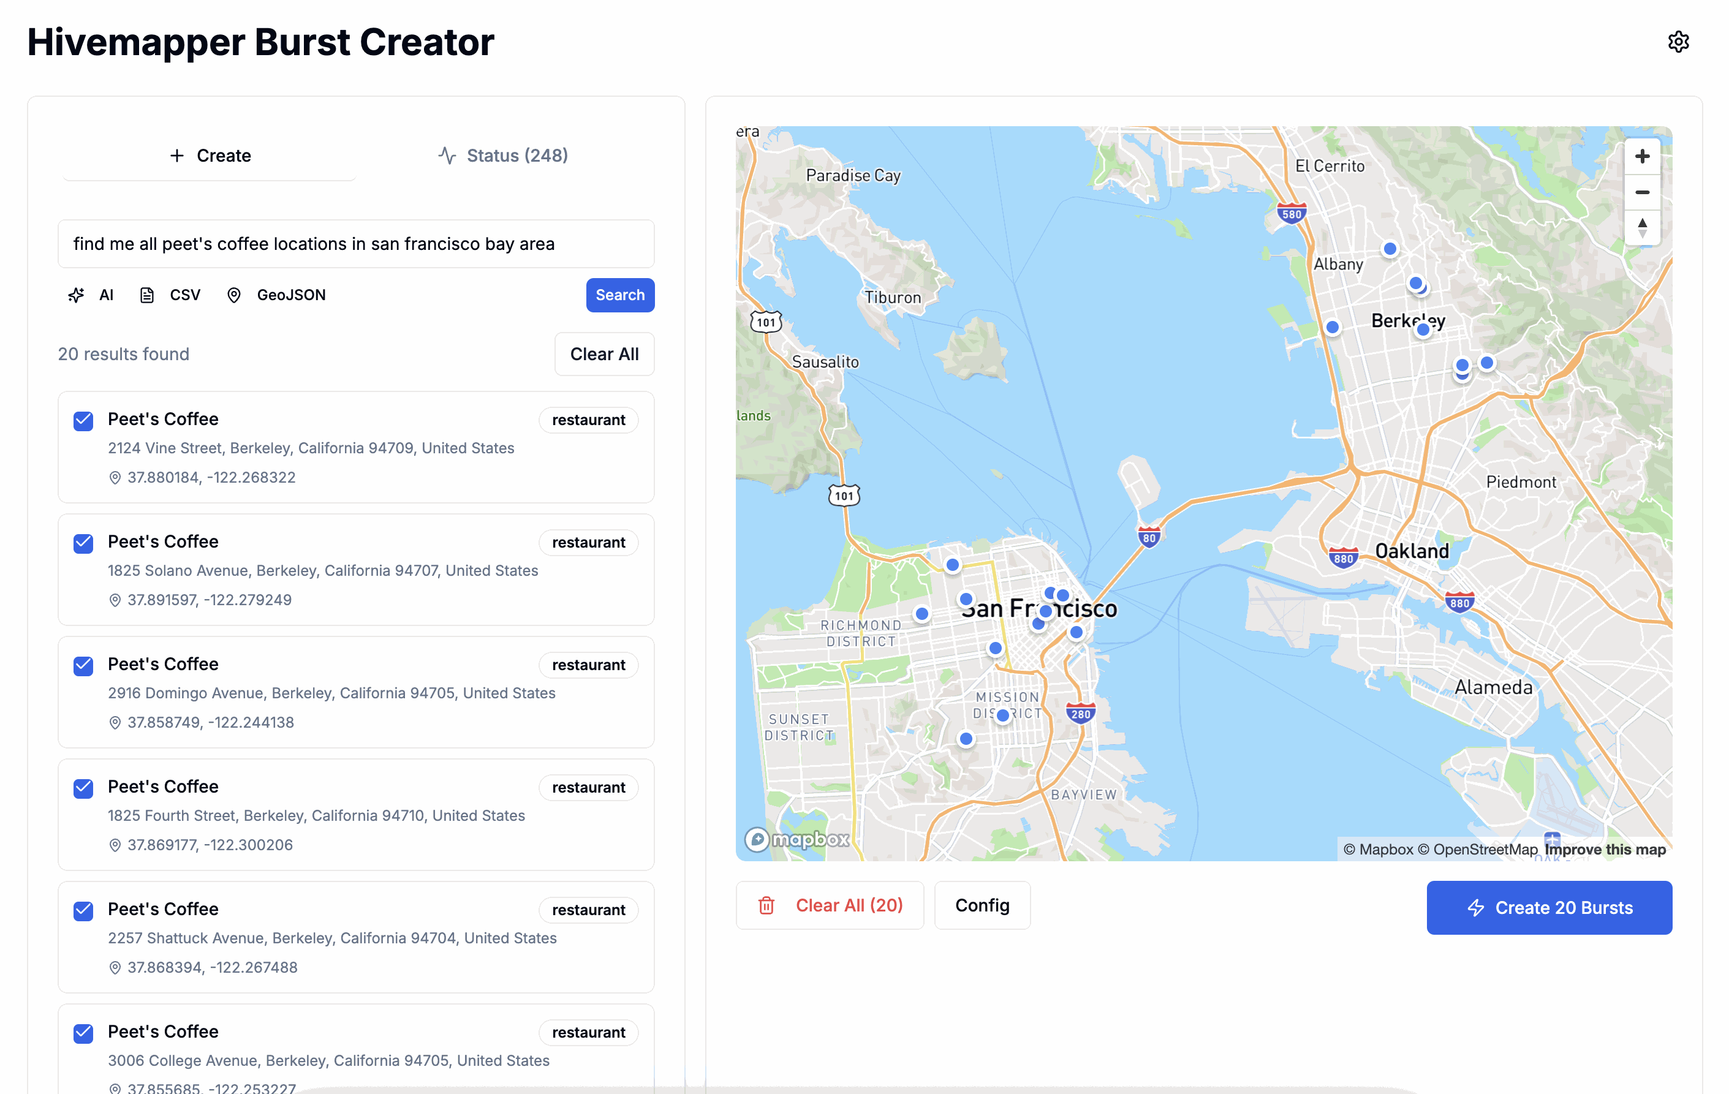Zoom out on the map
This screenshot has width=1729, height=1094.
coord(1641,192)
